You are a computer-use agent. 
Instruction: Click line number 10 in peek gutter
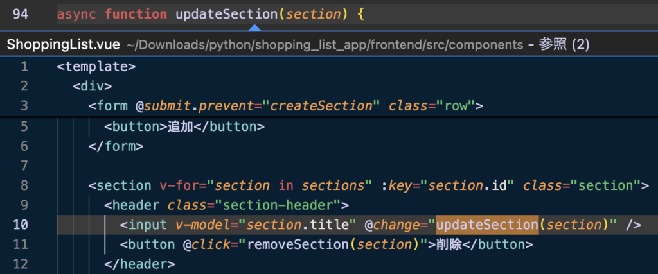pos(20,225)
